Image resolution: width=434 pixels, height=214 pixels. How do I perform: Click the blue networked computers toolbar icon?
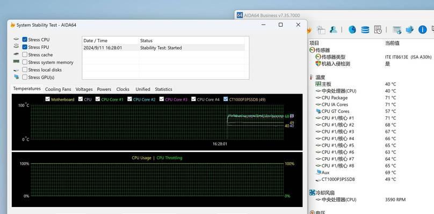tap(410, 29)
